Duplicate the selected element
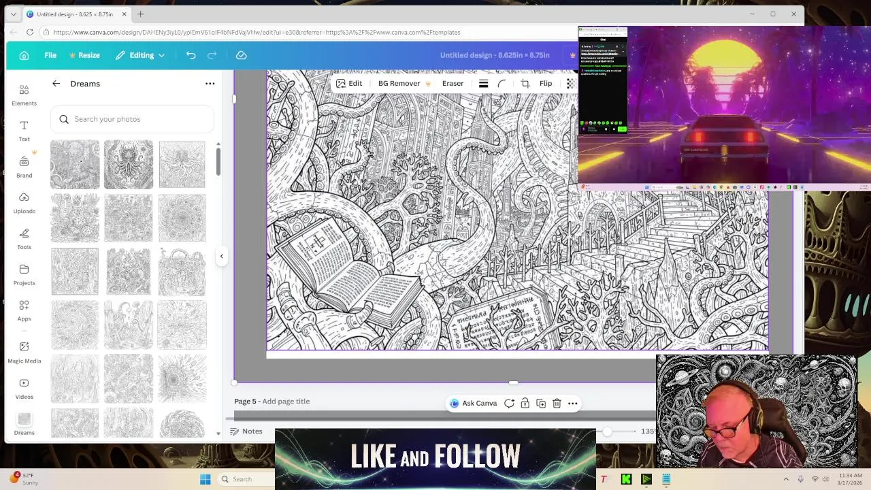Viewport: 871px width, 490px height. (541, 404)
